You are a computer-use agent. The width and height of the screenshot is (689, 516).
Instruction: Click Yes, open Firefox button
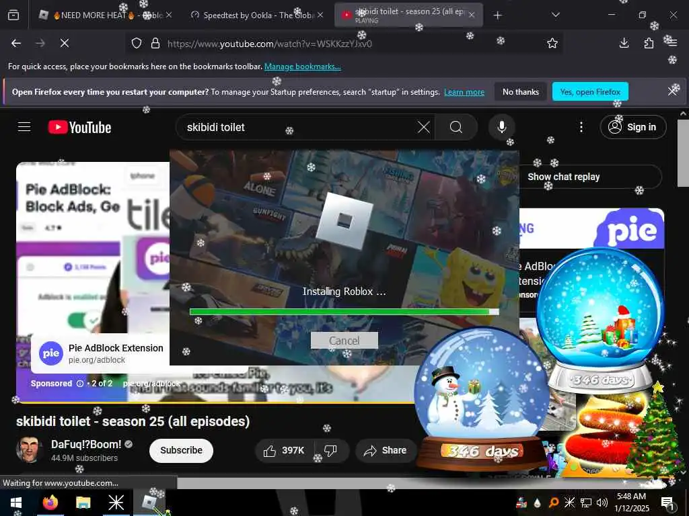(x=590, y=91)
